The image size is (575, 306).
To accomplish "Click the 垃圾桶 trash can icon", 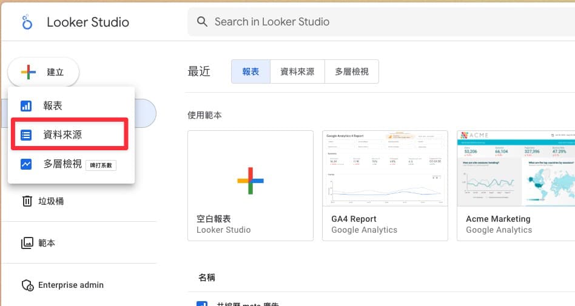I will coord(27,201).
